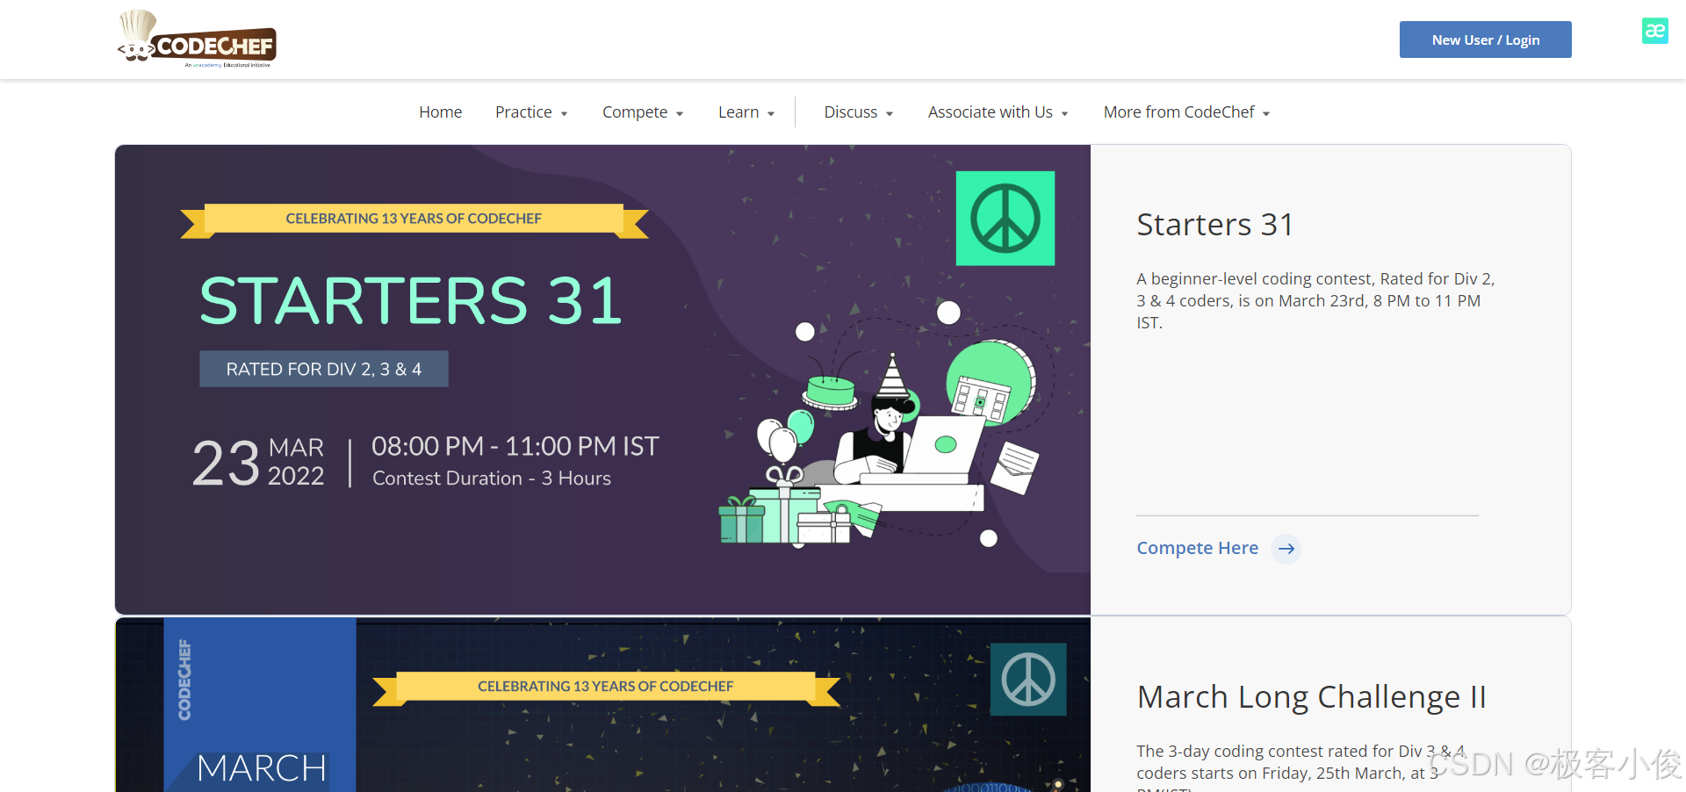Click the green extension icon at top right

[x=1654, y=31]
